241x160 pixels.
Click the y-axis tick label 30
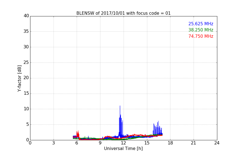tap(26, 47)
